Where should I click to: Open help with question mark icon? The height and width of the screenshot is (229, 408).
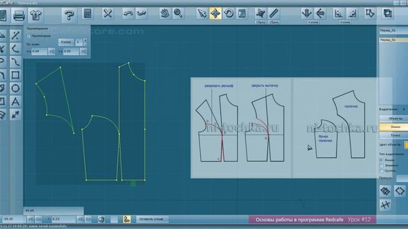[69, 15]
